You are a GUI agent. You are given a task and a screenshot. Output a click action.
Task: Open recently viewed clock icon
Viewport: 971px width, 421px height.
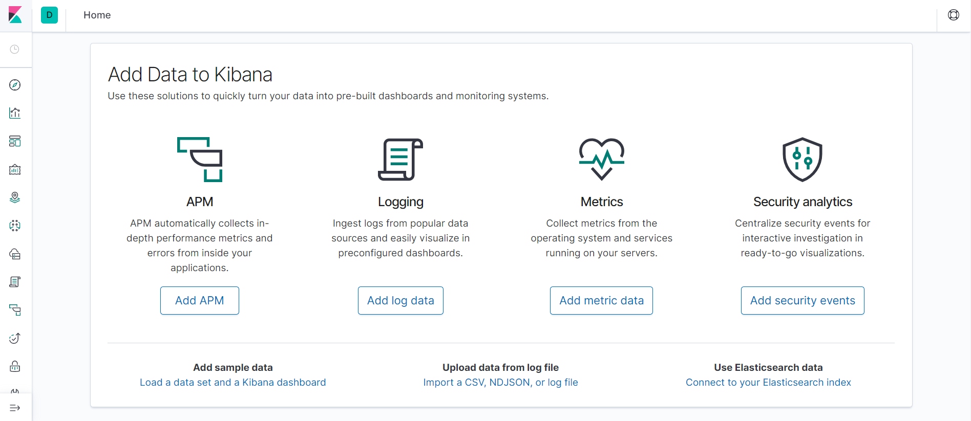[15, 49]
